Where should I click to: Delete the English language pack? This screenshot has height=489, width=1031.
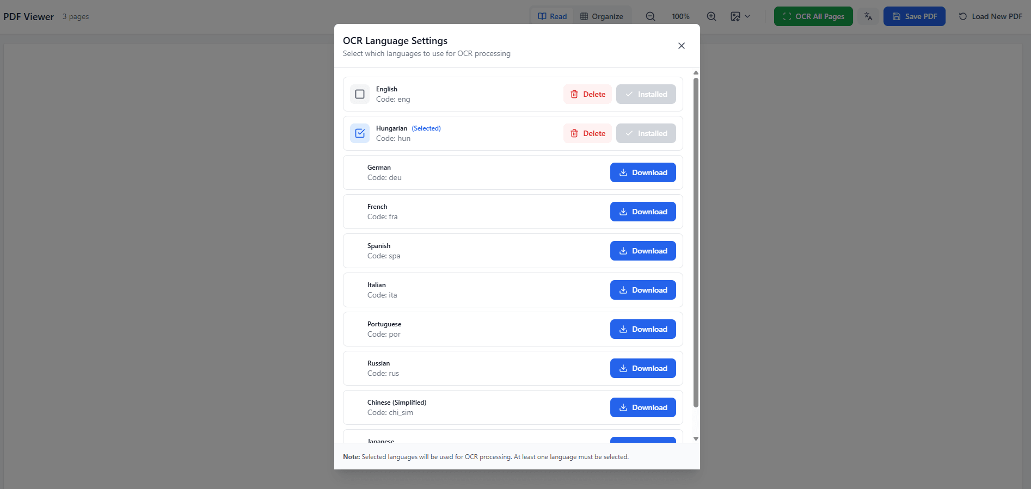click(587, 94)
